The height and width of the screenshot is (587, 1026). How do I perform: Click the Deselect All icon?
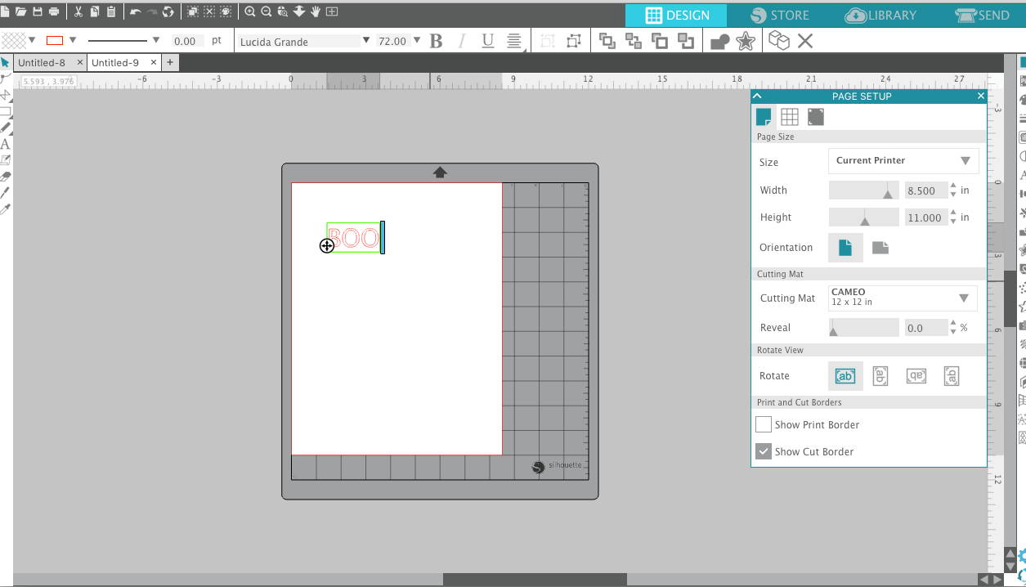click(x=209, y=11)
